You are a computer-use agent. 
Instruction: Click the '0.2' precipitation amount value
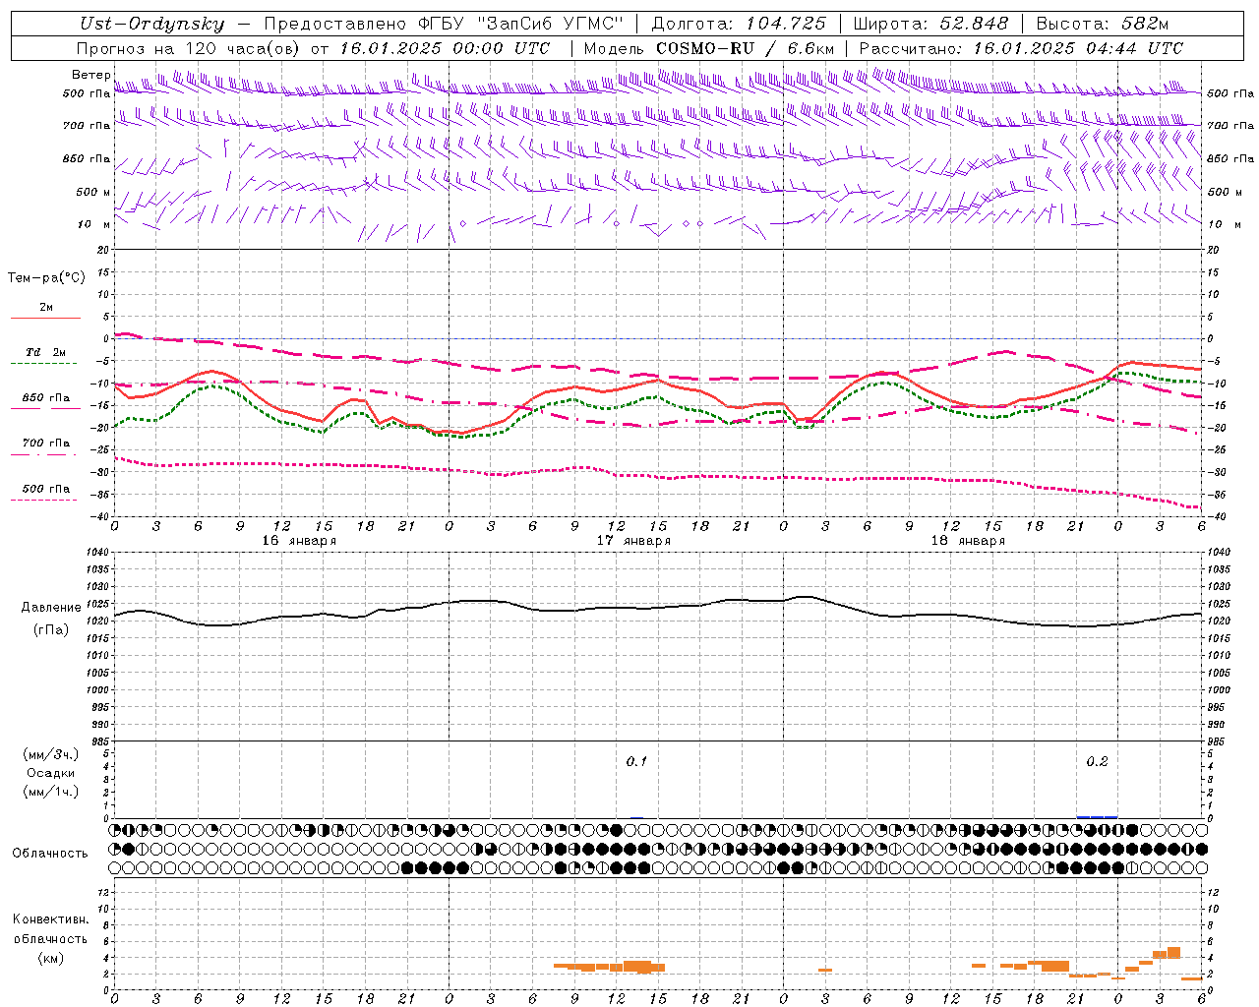point(1097,762)
